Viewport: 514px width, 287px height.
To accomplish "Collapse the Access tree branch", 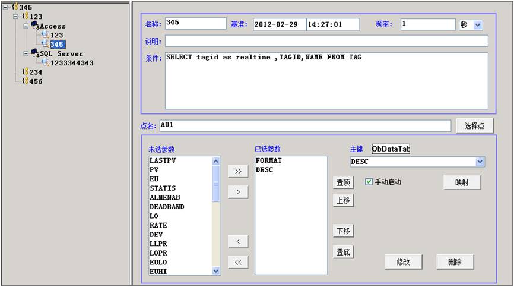I will [x=26, y=26].
